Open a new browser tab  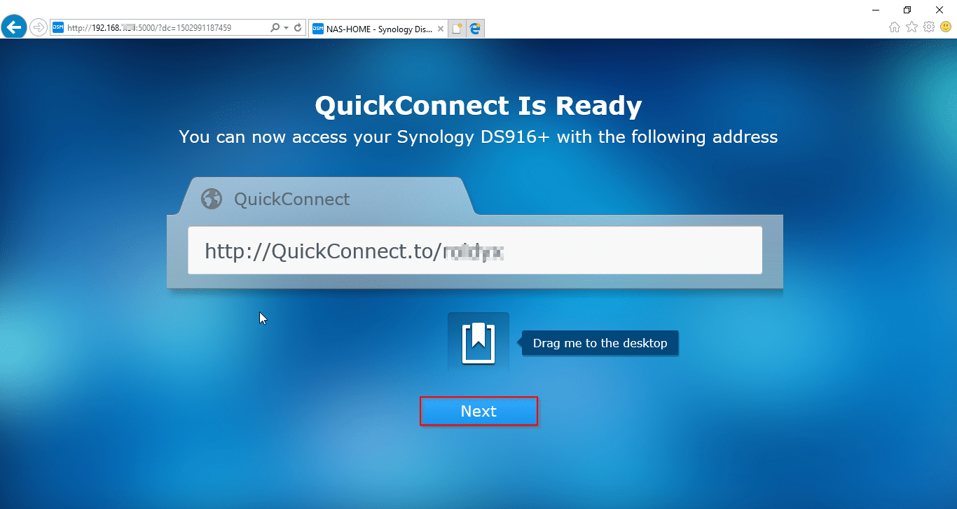457,29
